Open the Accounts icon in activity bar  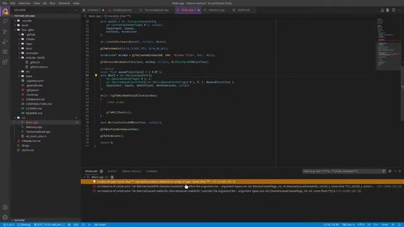(x=5, y=207)
